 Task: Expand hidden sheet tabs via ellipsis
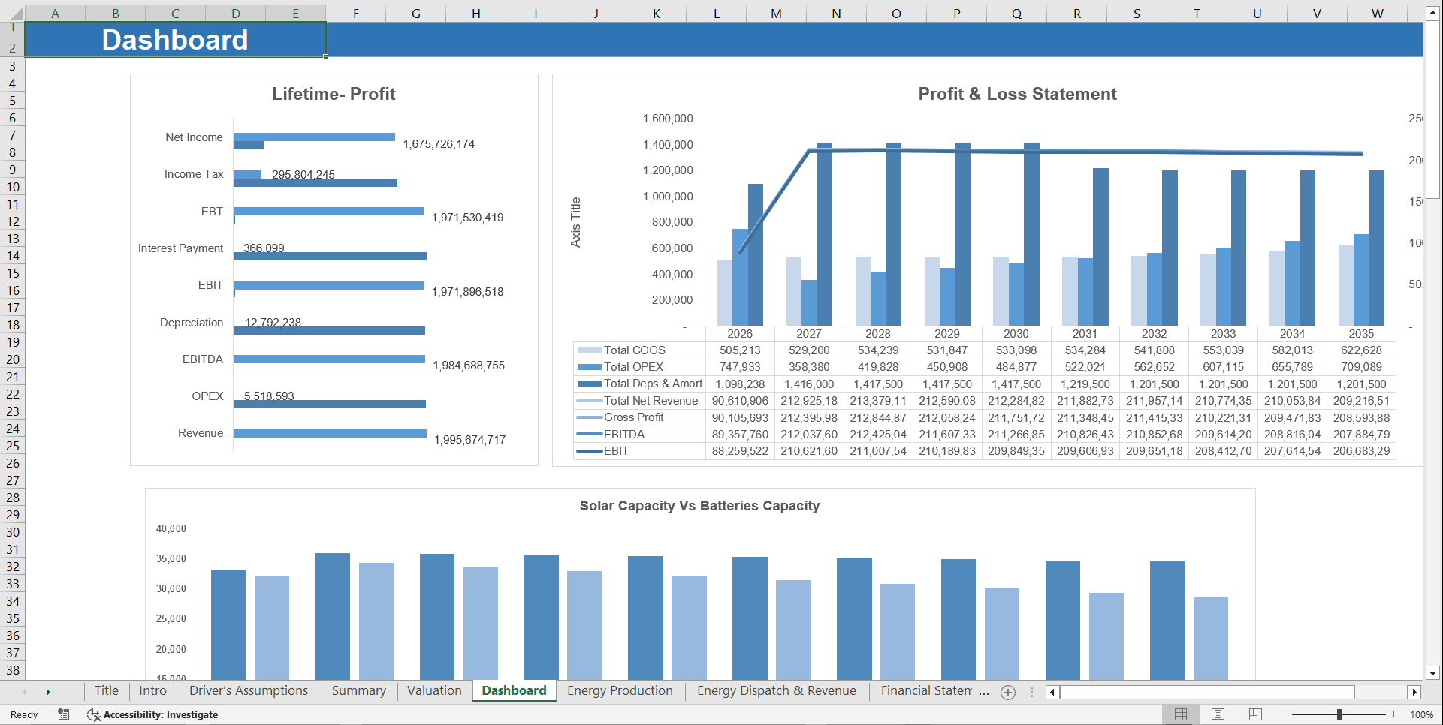click(x=985, y=692)
